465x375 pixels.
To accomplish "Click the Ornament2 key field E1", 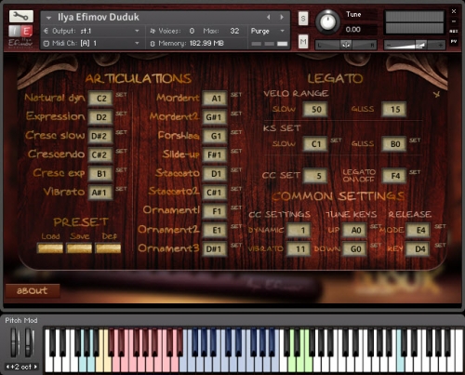I will click(x=215, y=230).
